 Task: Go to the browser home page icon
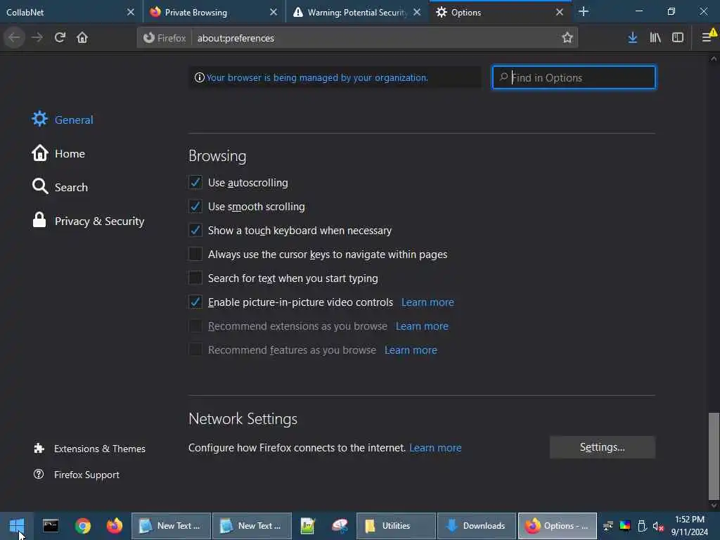(82, 38)
